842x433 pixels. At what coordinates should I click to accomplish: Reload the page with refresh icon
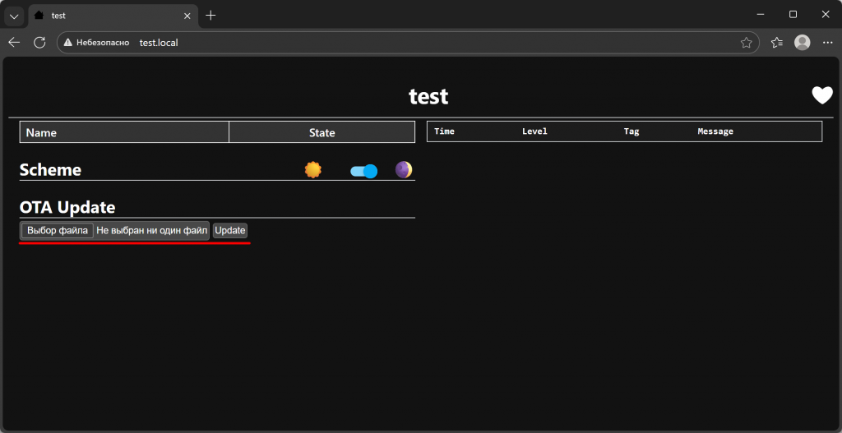click(39, 43)
